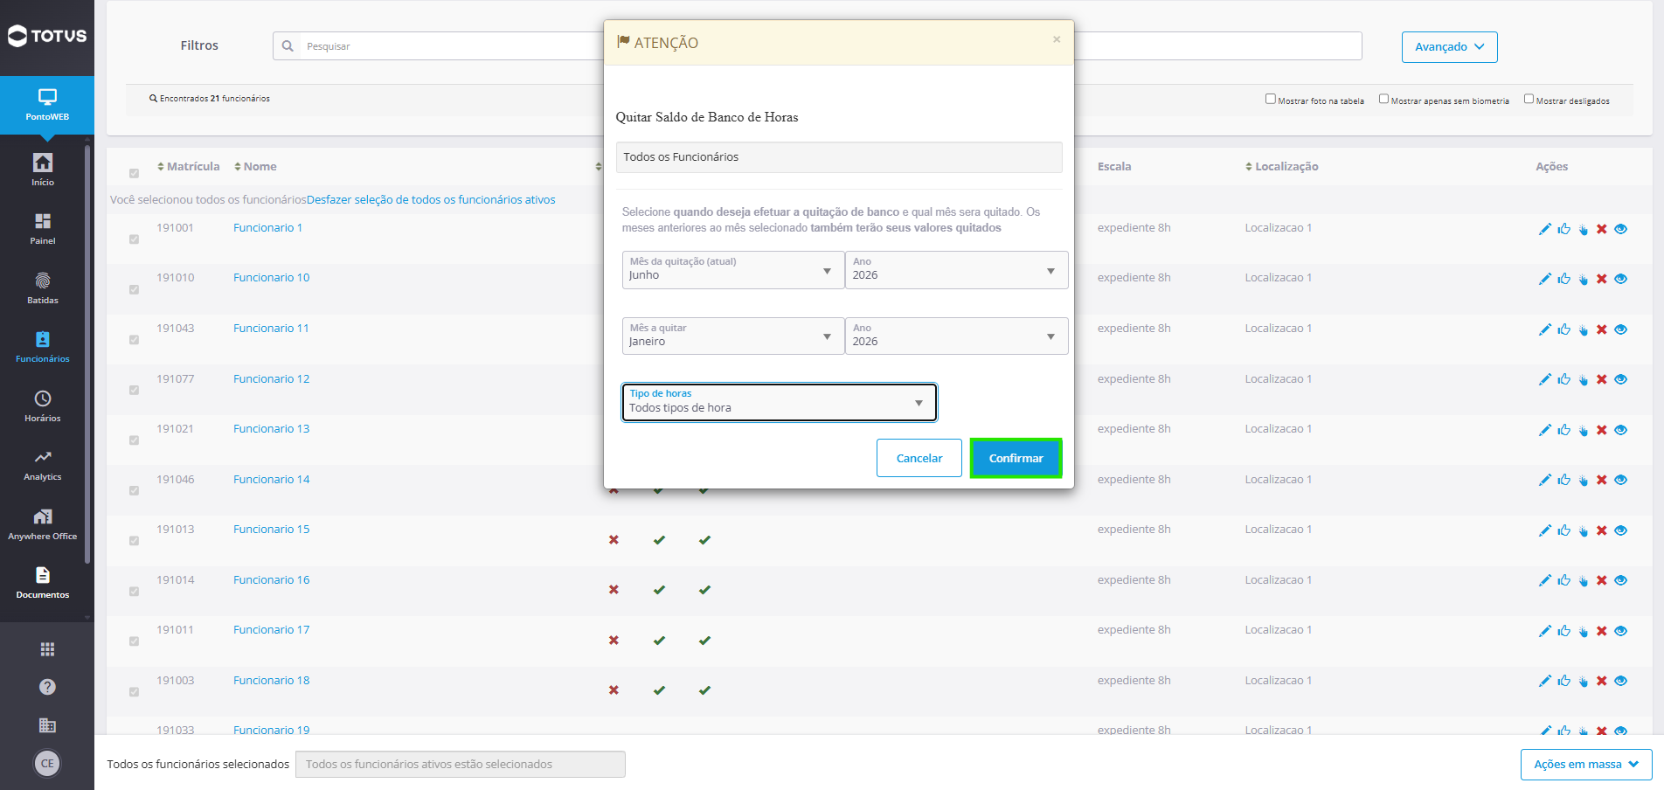Click Escala column header

pyautogui.click(x=1114, y=166)
